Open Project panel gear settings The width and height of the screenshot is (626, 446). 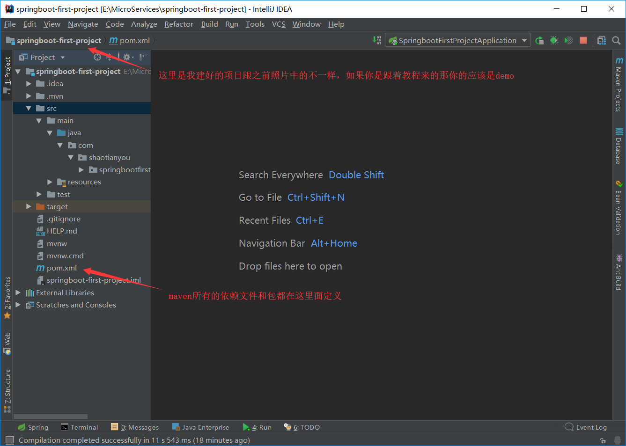pos(127,57)
